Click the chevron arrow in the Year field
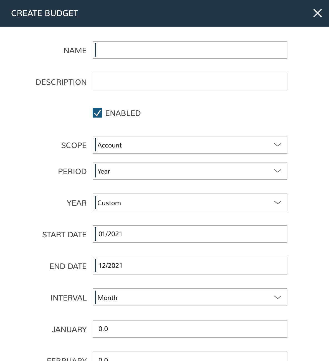Screen dimensions: 329x361 point(277,202)
